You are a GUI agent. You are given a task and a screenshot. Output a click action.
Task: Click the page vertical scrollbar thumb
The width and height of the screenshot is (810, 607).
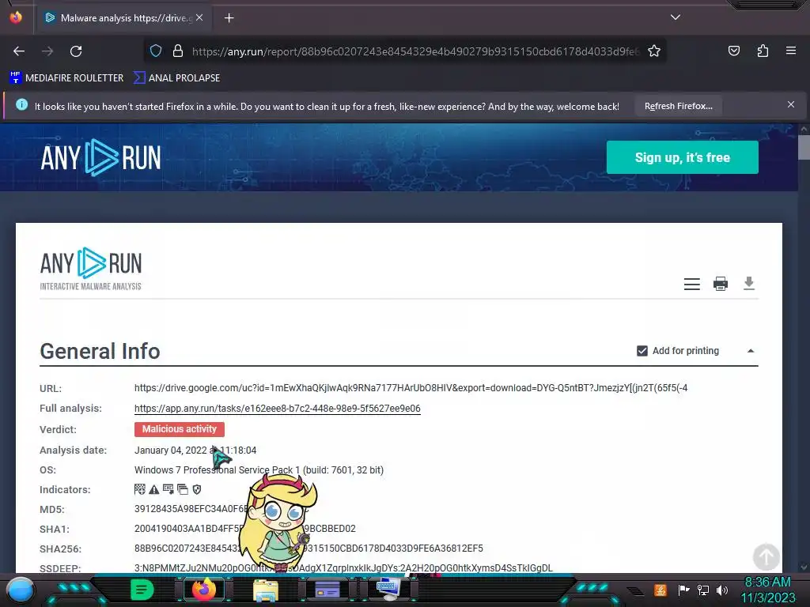(x=804, y=147)
